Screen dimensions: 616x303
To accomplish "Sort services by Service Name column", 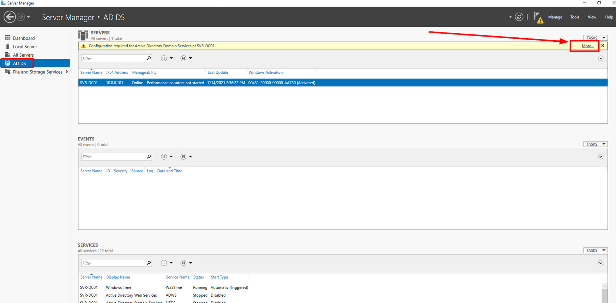I will pyautogui.click(x=178, y=277).
